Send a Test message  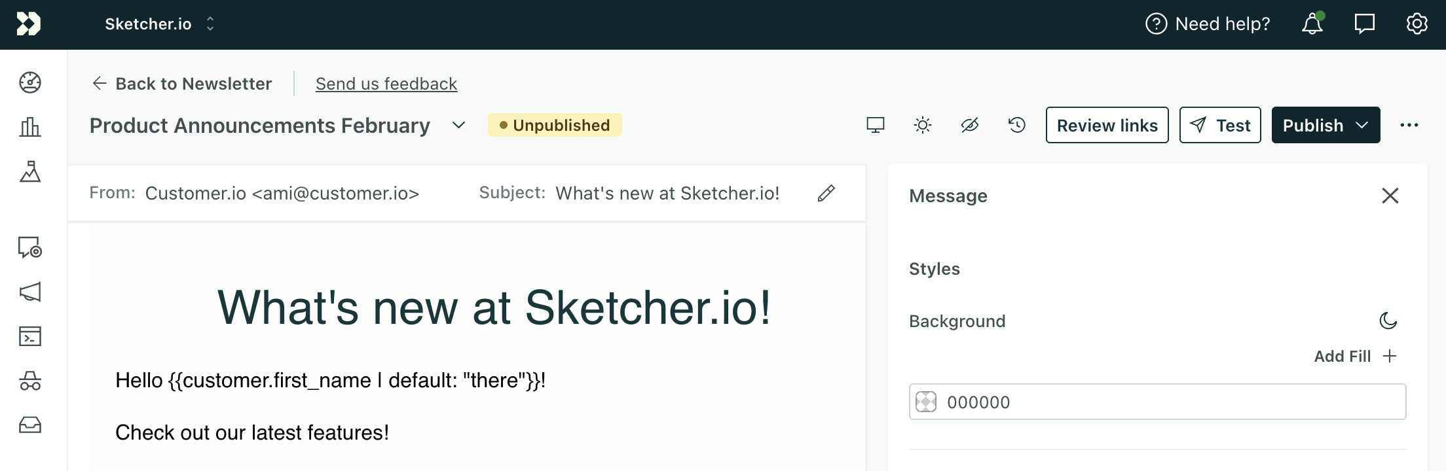pos(1220,125)
